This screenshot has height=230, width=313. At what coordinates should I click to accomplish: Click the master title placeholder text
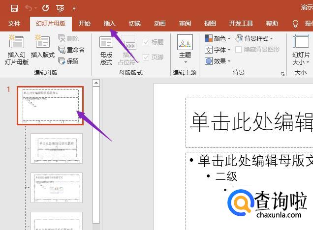[x=251, y=122]
